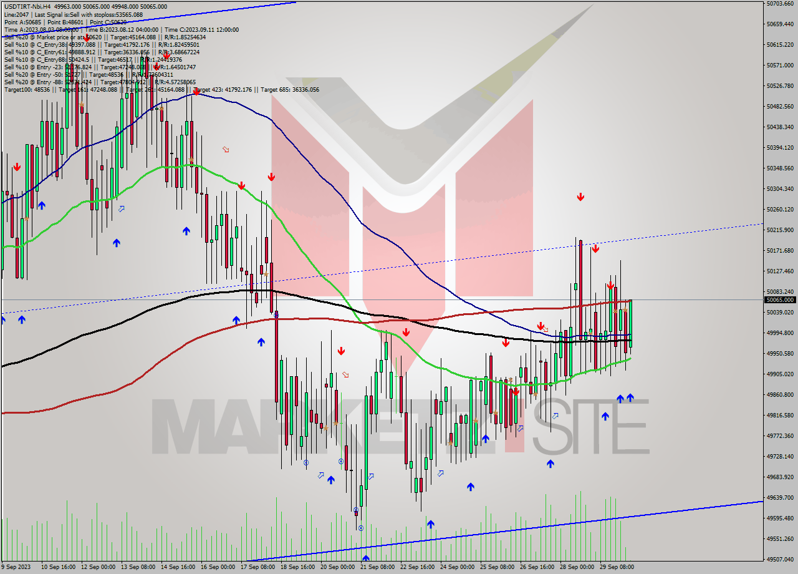Click the 49728.140 price axis label
Viewport: 798px width, 574px height.
tap(780, 456)
